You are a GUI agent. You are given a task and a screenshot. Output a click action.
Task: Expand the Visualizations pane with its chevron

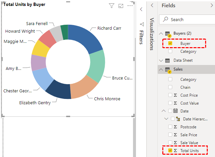152,6
